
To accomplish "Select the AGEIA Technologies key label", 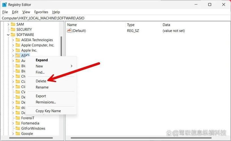I will [37, 40].
